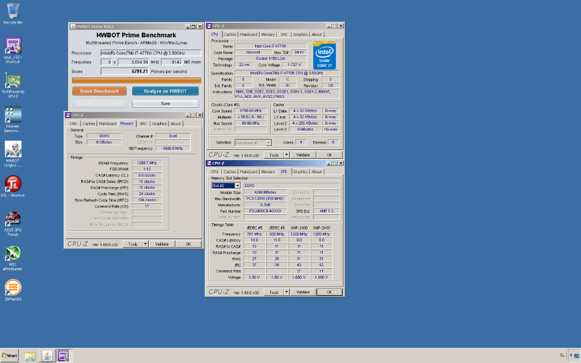Switch to Memory tab in SPD window
This screenshot has width=581, height=363.
click(268, 172)
